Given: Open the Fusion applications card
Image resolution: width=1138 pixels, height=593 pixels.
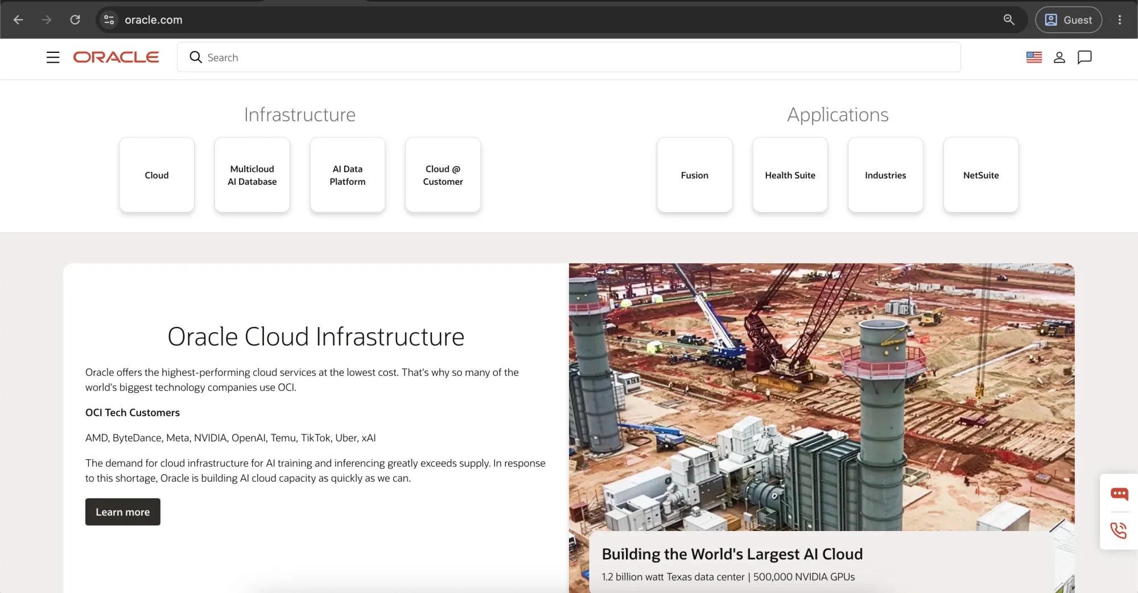Looking at the screenshot, I should pyautogui.click(x=695, y=175).
